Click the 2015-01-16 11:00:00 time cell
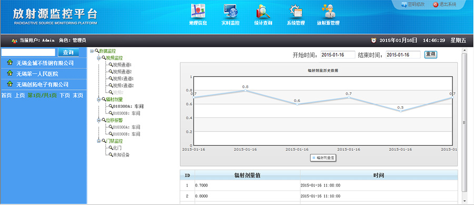 [x=379, y=186]
